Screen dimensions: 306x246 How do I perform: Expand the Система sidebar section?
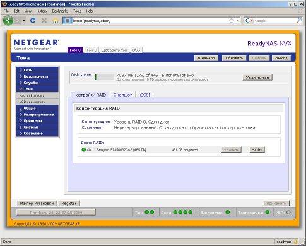pyautogui.click(x=37, y=127)
